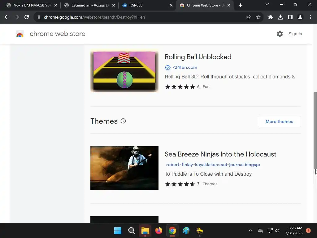Viewport: 317px width, 238px height.
Task: Open the tab search chevron
Action: [267, 4]
